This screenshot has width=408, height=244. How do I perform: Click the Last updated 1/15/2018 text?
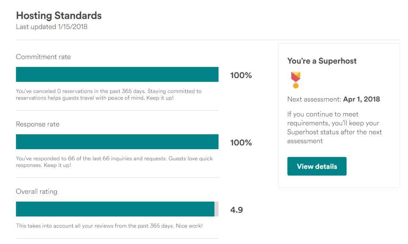pos(51,27)
